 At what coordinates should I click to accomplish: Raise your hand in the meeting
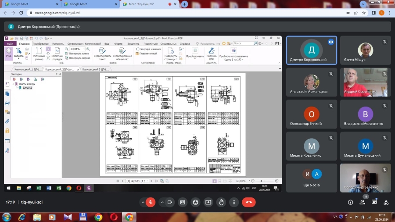coord(222,202)
